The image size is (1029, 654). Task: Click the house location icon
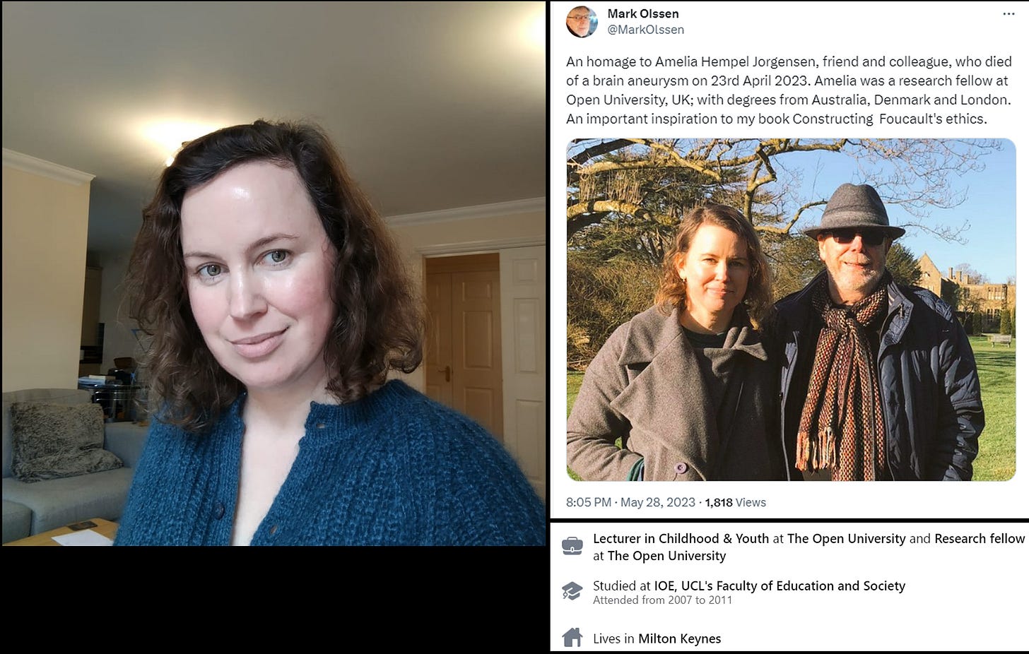click(x=572, y=638)
